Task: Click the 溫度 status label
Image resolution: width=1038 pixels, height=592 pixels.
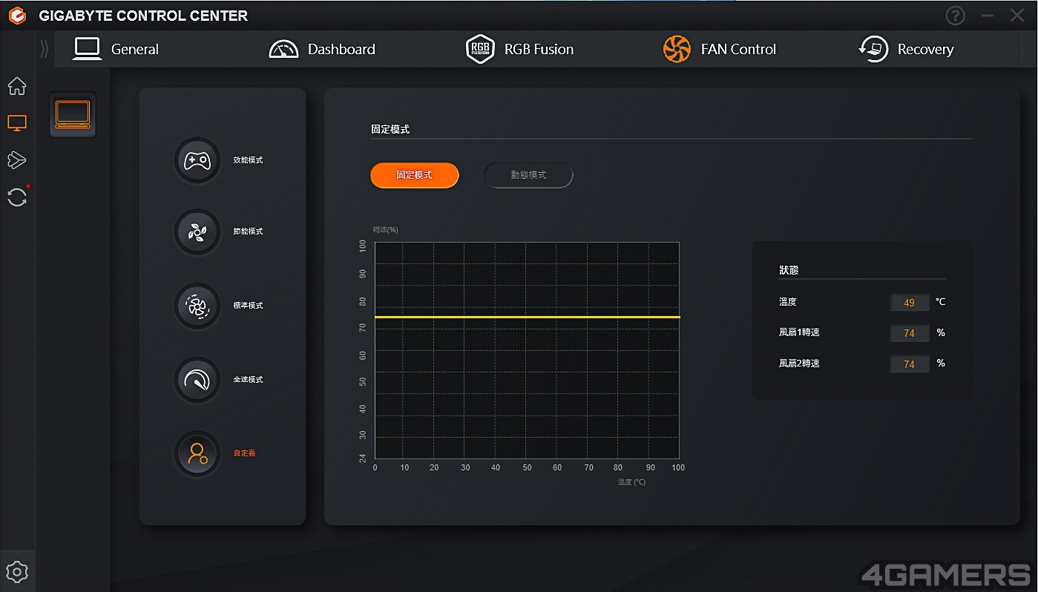Action: coord(788,302)
